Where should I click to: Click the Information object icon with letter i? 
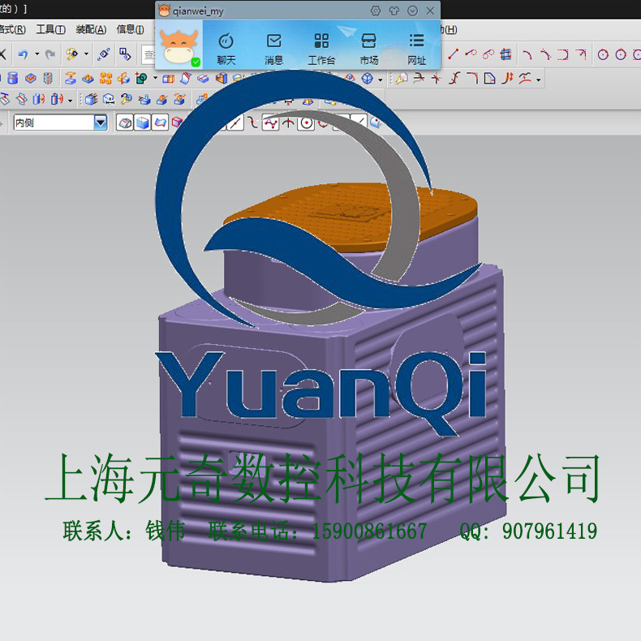click(x=125, y=54)
